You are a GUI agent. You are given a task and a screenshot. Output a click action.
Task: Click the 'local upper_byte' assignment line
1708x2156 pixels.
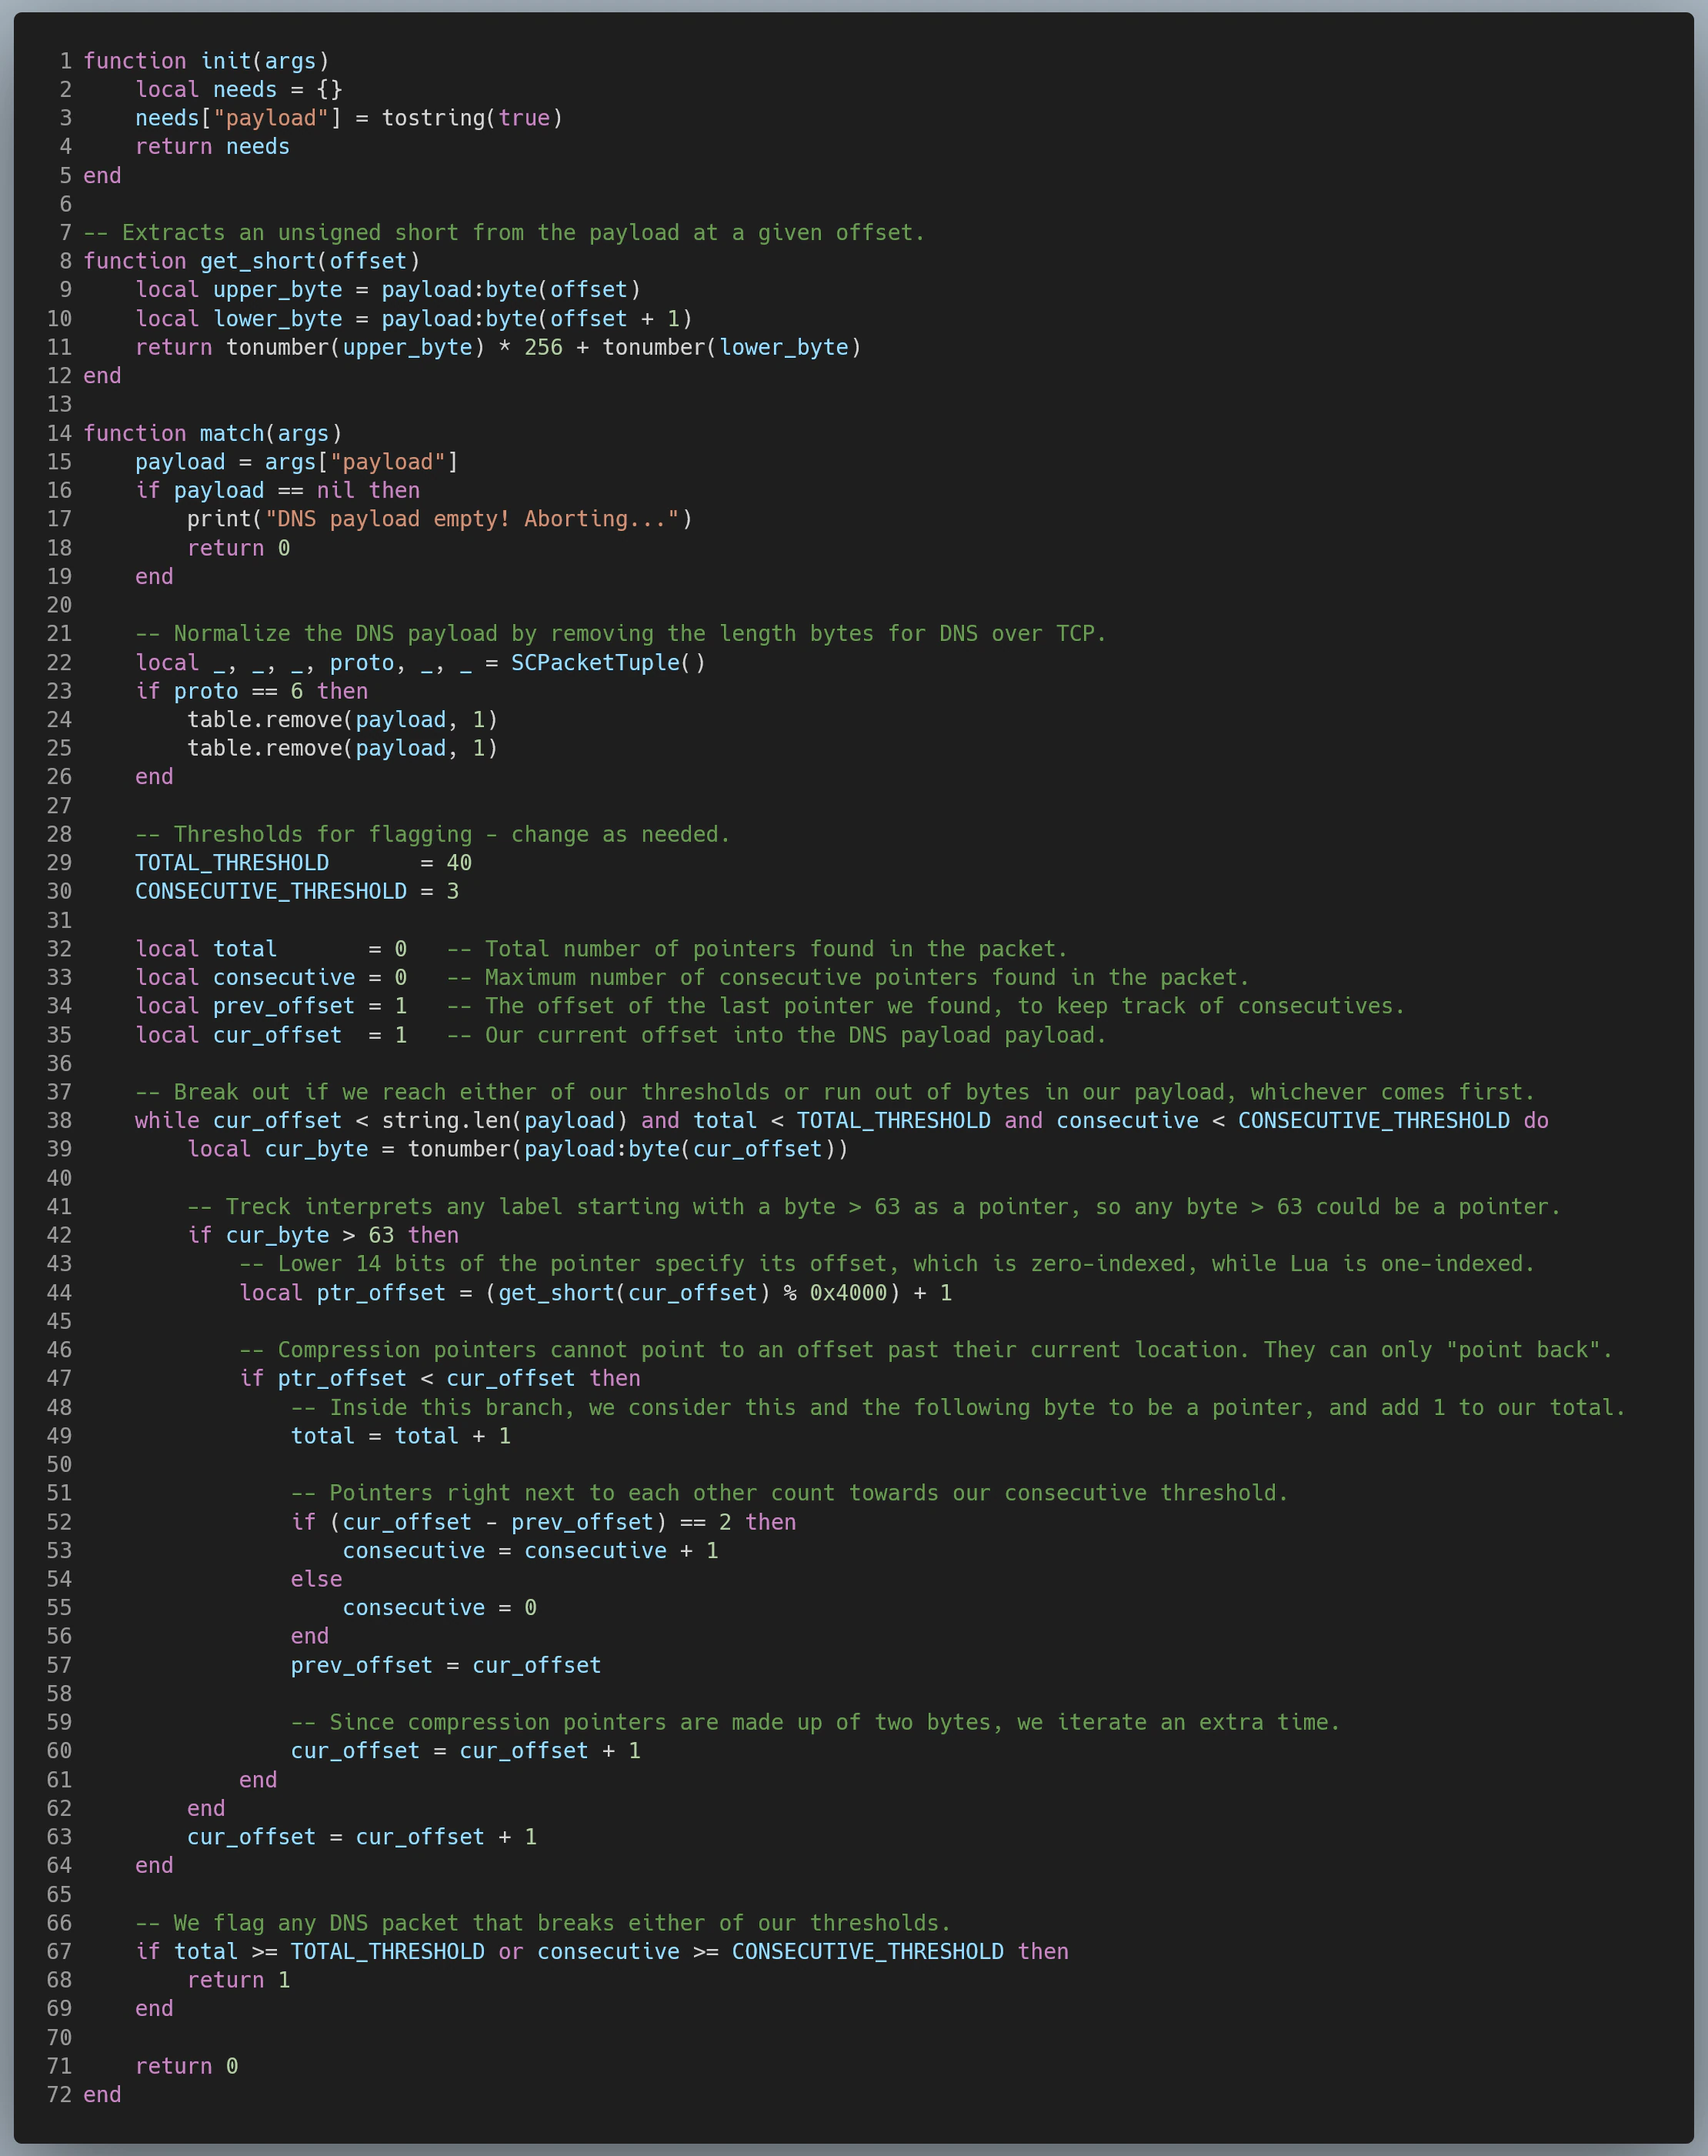[388, 290]
